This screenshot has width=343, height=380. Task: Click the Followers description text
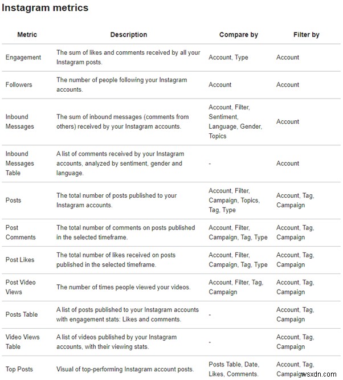(121, 85)
